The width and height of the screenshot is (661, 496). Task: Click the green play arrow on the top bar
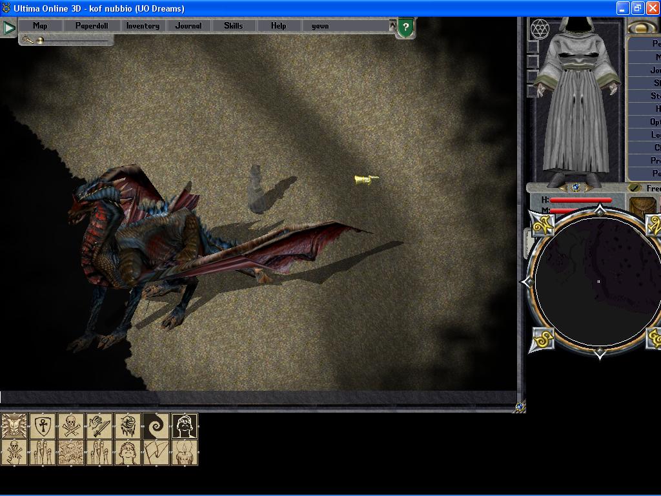click(x=9, y=27)
